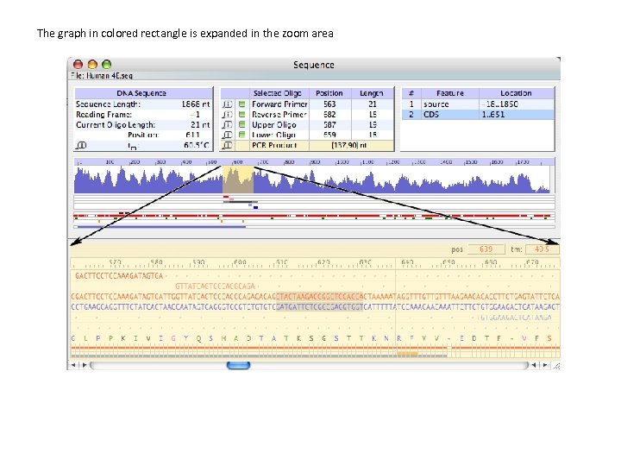Click the right scroll arrow at bottom-left

click(84, 365)
